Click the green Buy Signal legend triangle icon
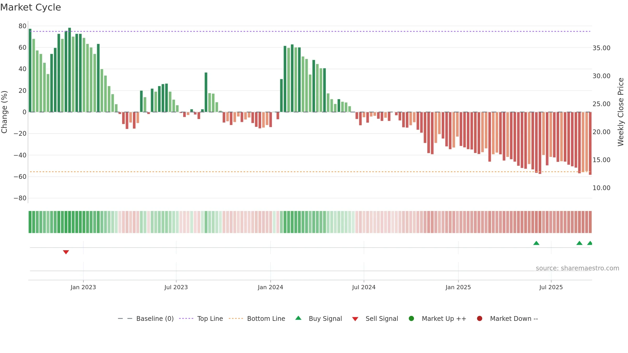Image resolution: width=628 pixels, height=353 pixels. point(298,318)
